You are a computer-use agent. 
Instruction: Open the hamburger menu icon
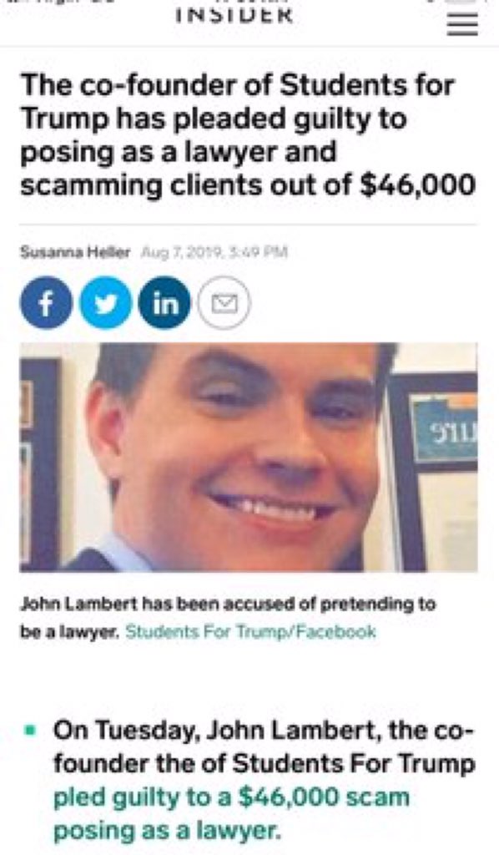click(462, 24)
